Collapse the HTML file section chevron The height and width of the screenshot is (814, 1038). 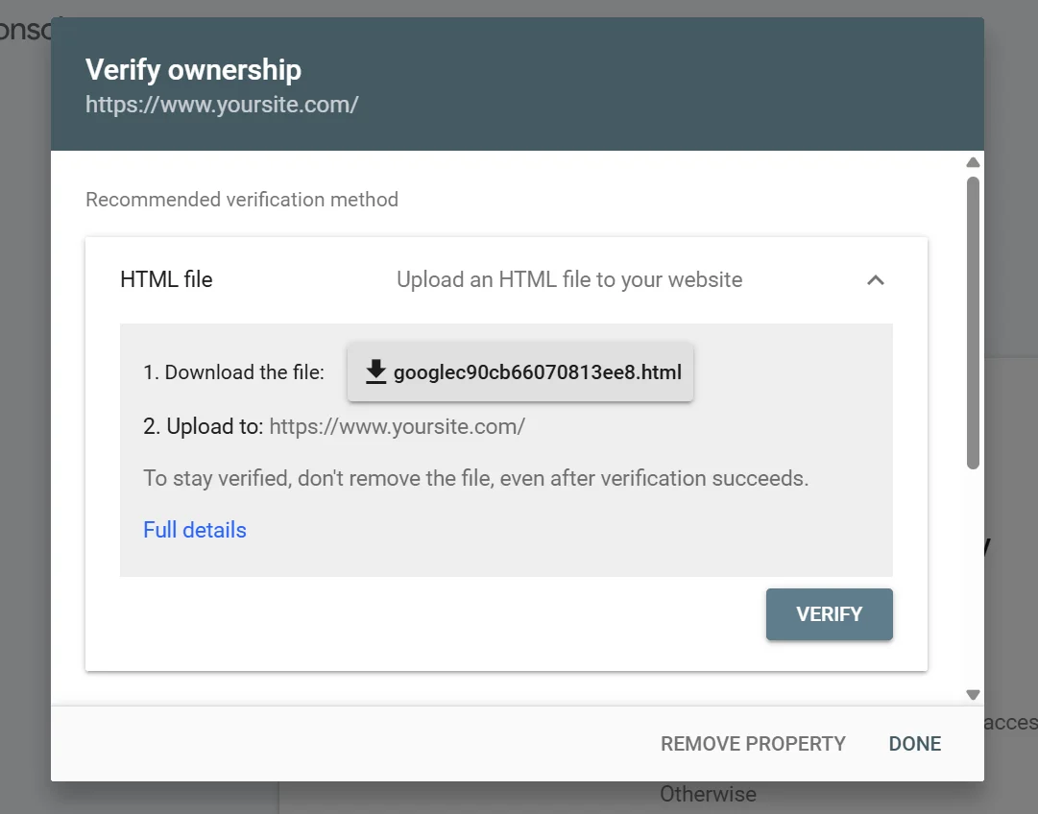click(x=875, y=280)
